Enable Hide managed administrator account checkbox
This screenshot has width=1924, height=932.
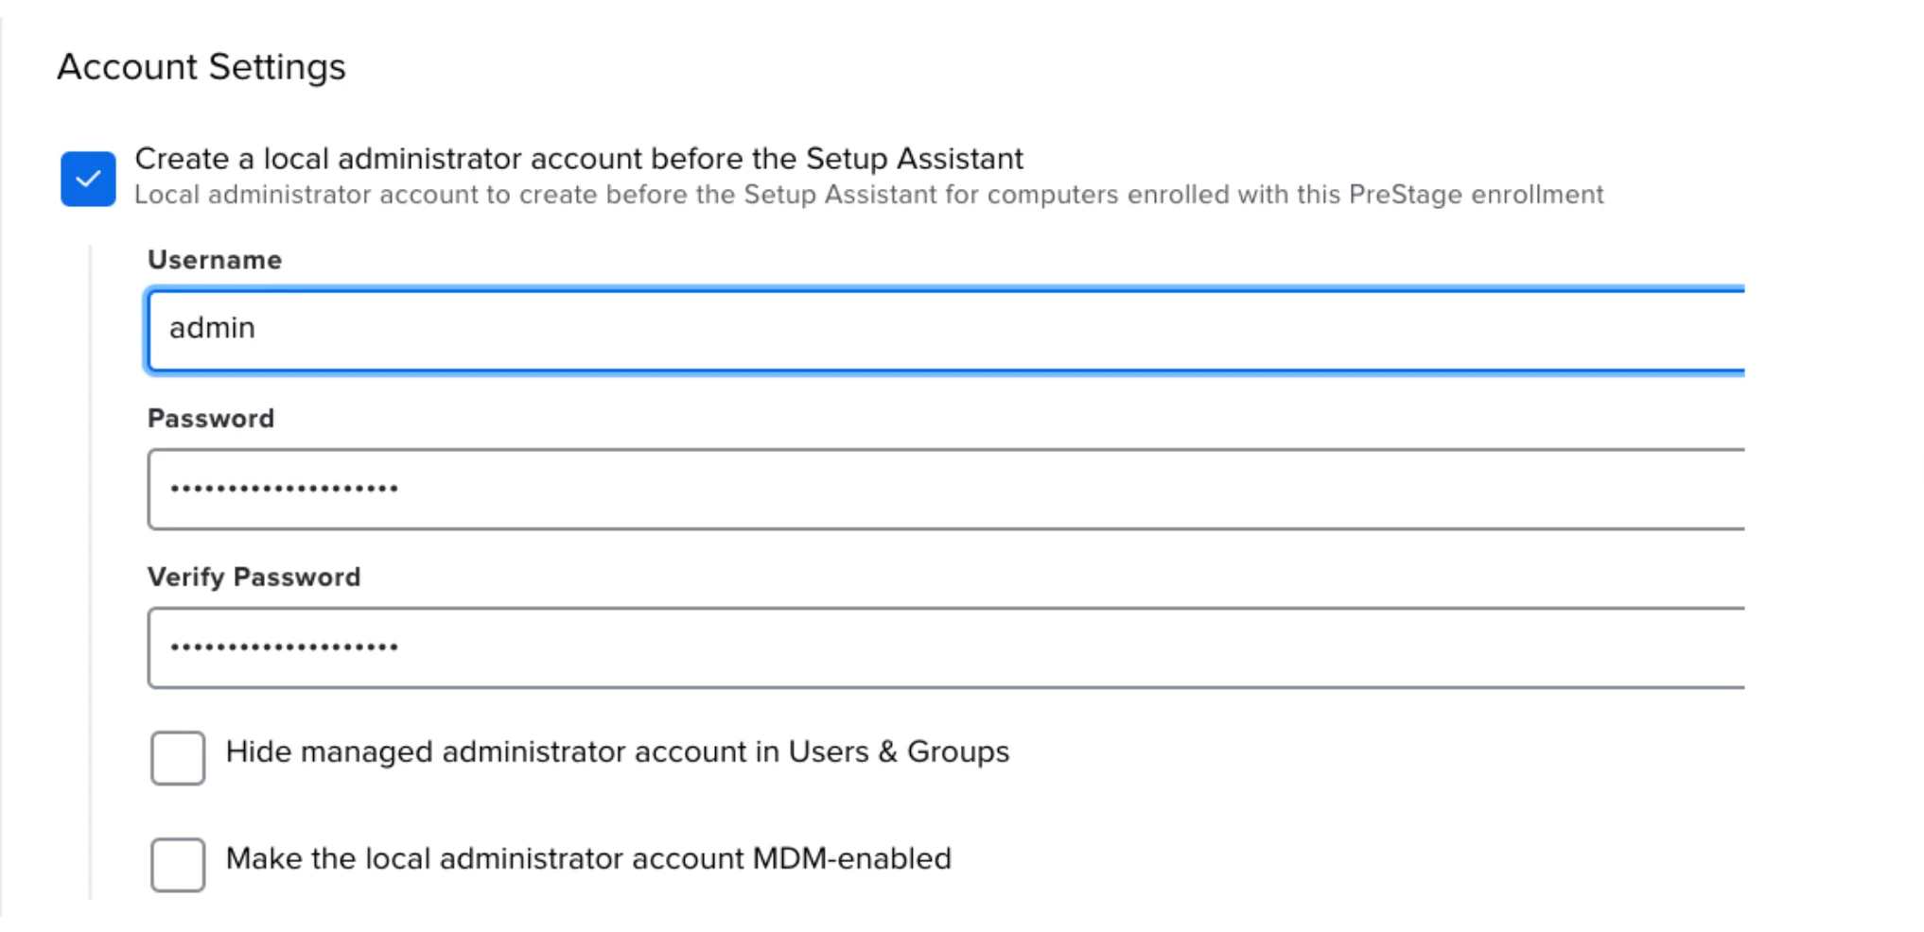178,757
